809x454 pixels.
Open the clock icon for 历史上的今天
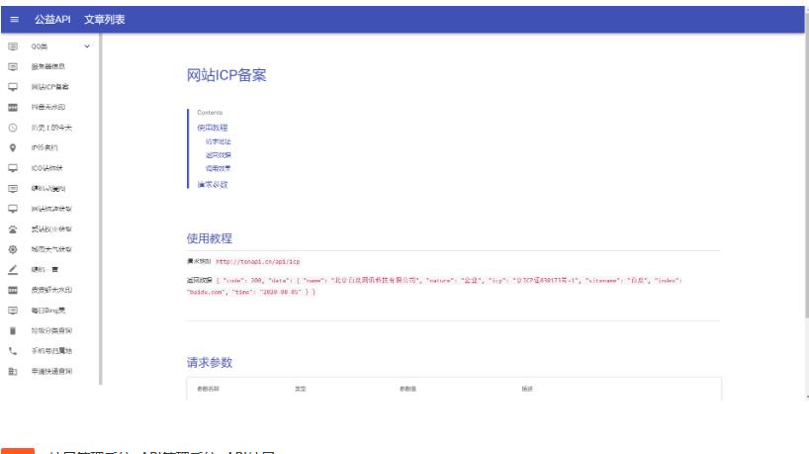13,128
